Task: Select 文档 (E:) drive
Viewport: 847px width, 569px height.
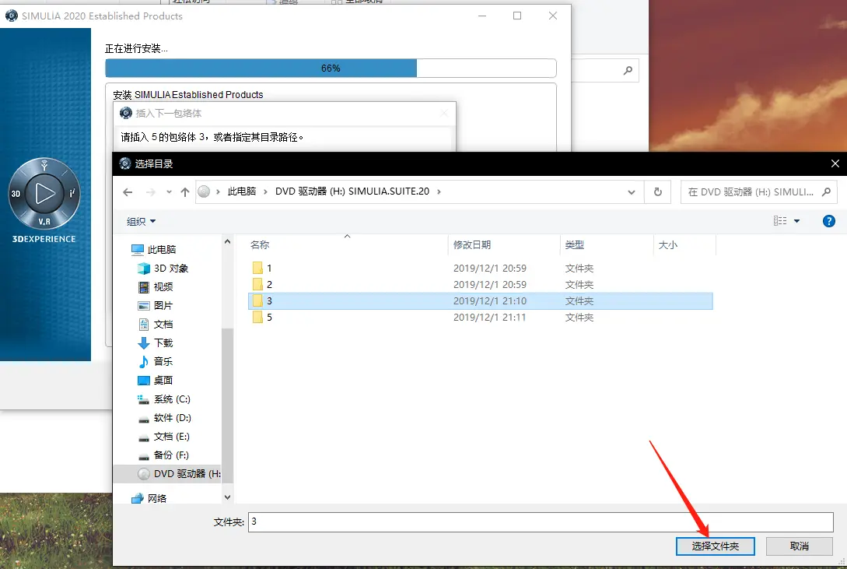Action: 164,437
